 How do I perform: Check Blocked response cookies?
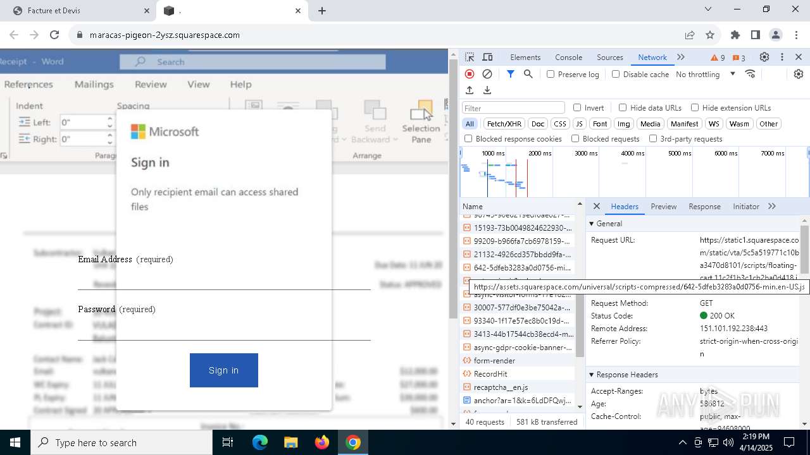pyautogui.click(x=468, y=138)
